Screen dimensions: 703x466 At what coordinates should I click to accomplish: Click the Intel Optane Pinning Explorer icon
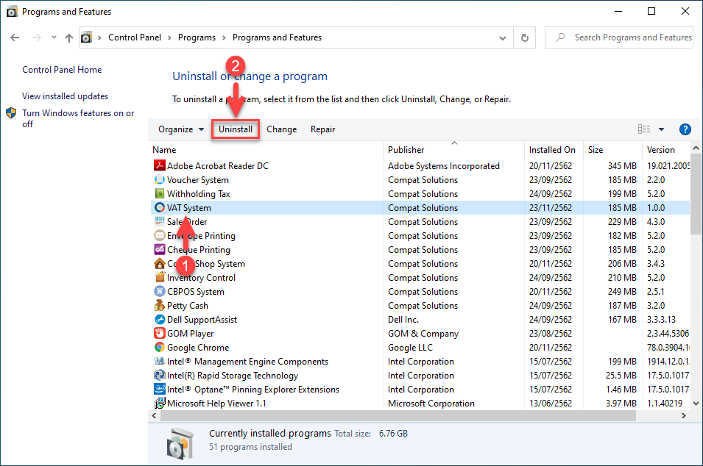tap(159, 389)
